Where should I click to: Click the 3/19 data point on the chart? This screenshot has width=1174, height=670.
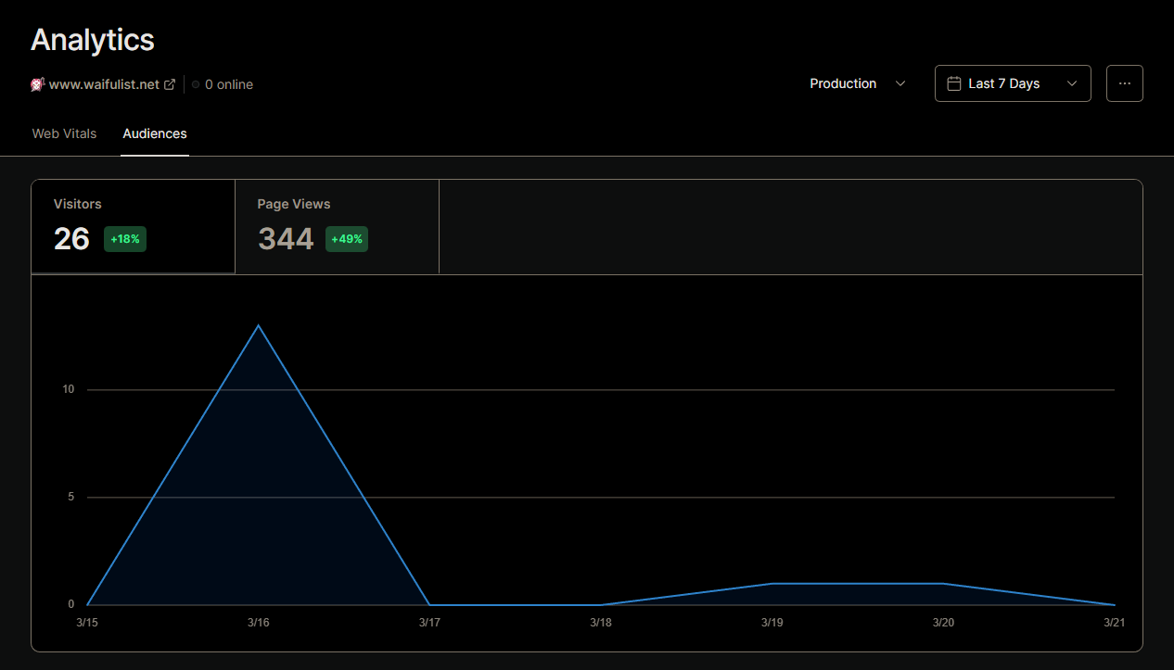pyautogui.click(x=772, y=584)
